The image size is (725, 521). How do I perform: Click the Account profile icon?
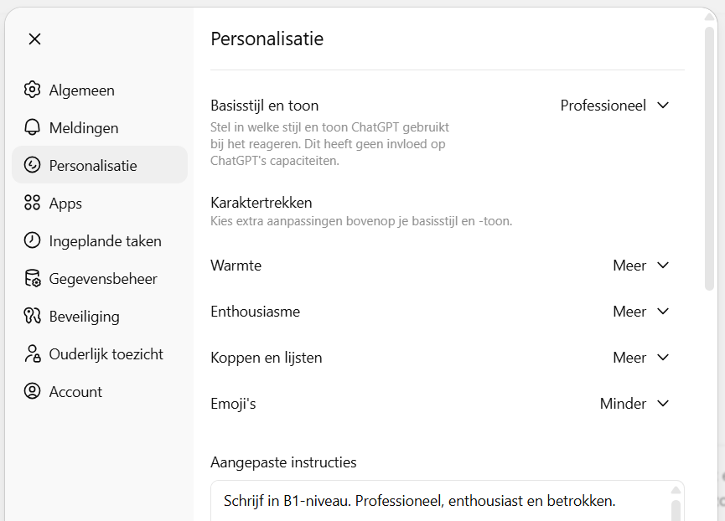[x=32, y=391]
